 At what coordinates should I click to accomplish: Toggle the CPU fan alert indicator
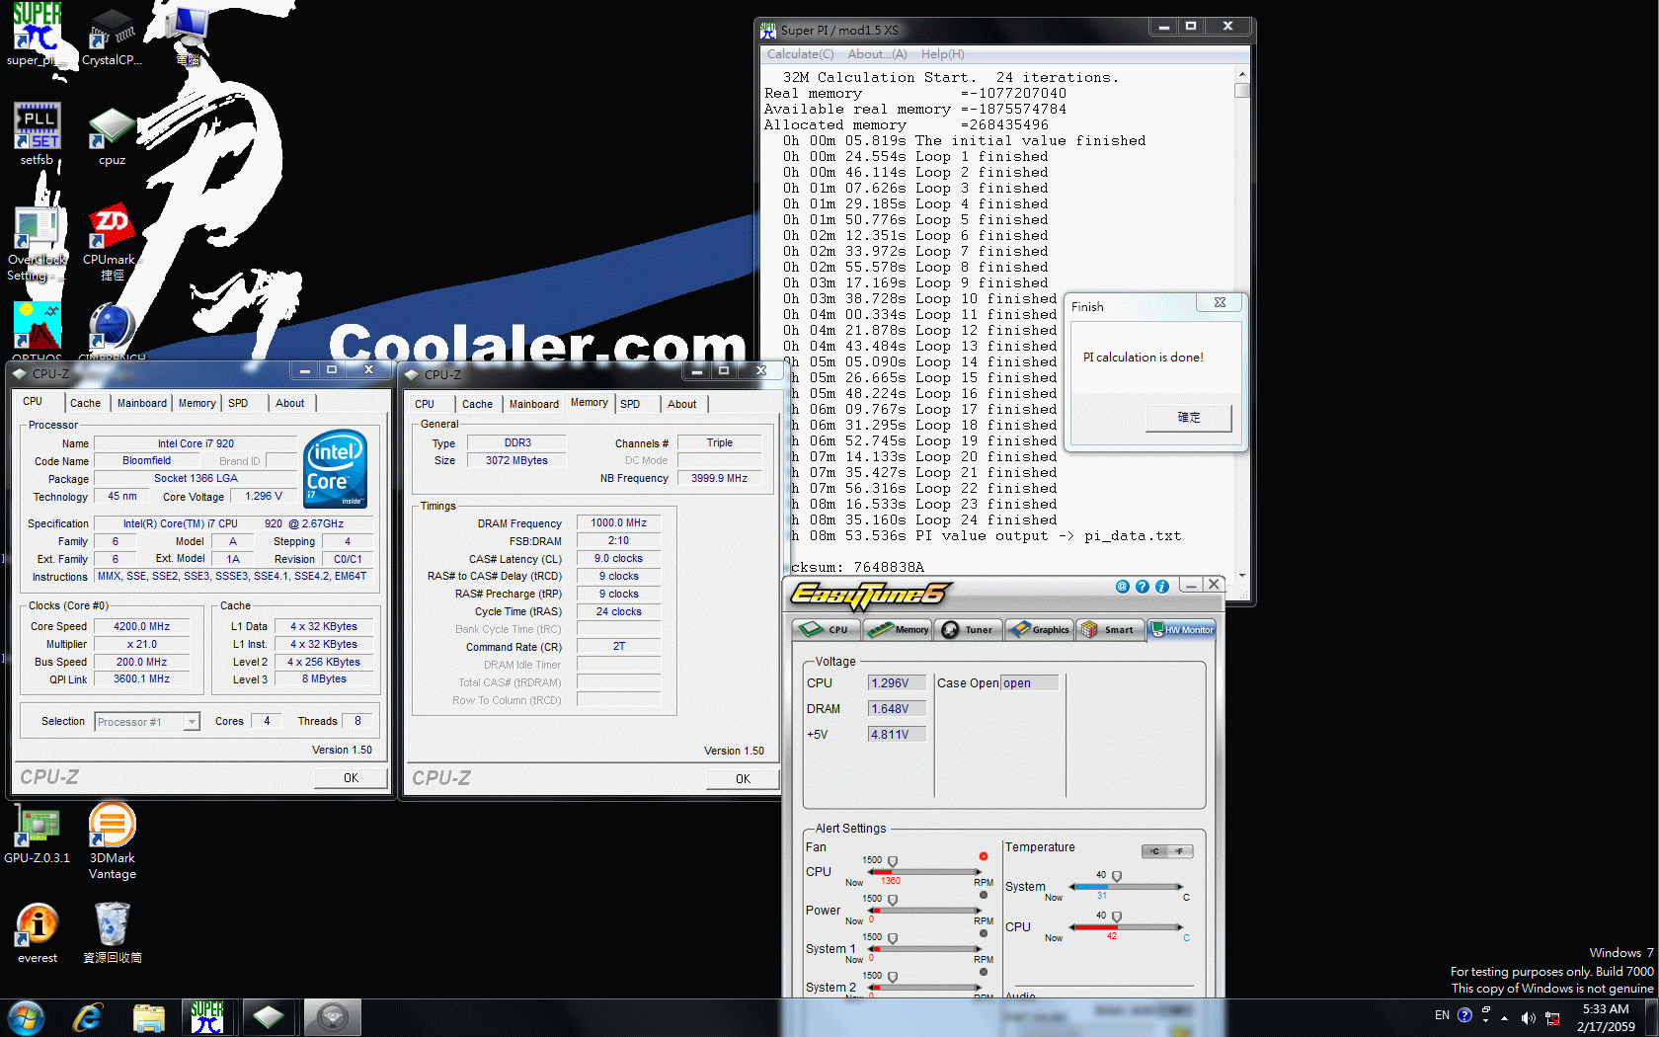coord(984,856)
